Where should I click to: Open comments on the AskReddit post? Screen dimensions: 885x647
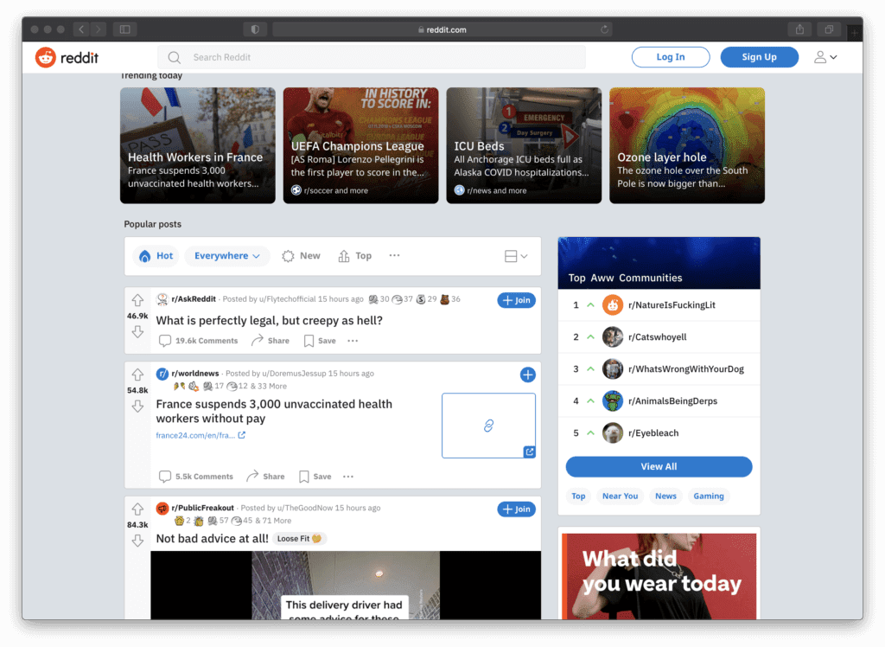tap(197, 341)
